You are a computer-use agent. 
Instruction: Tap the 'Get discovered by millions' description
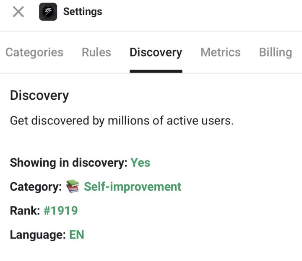click(x=122, y=121)
